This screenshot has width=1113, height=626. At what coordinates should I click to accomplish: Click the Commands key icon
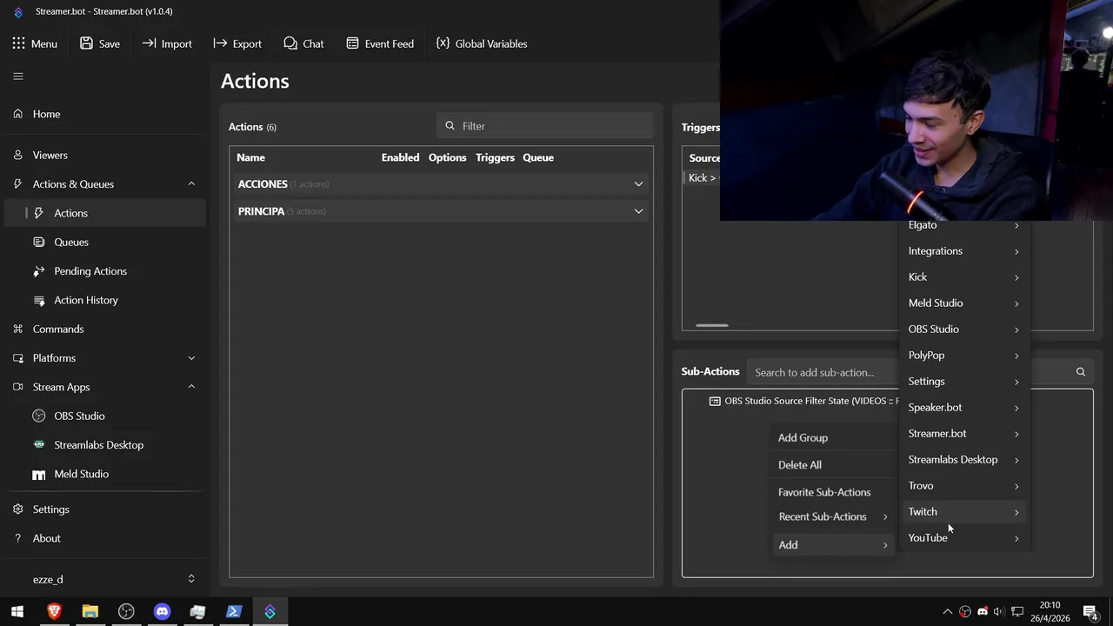[x=18, y=329]
